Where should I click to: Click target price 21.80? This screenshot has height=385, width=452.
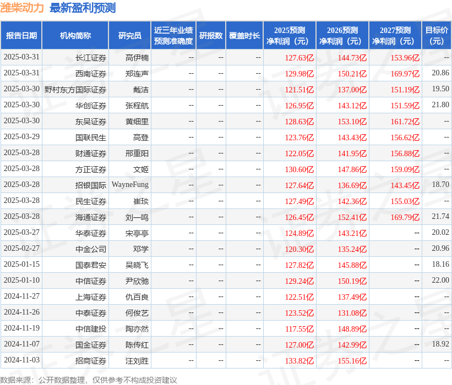tap(440, 105)
